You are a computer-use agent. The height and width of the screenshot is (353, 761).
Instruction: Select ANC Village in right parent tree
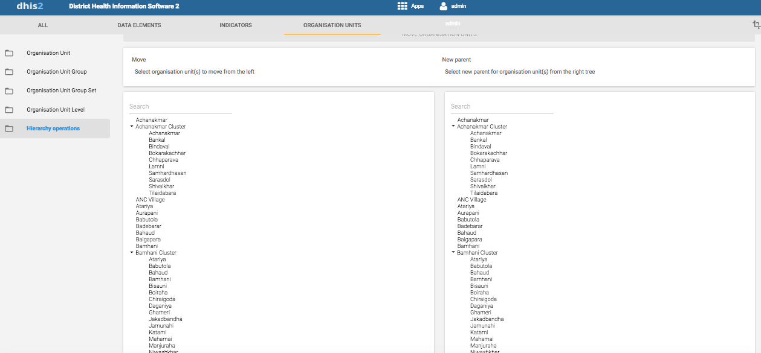(x=471, y=200)
